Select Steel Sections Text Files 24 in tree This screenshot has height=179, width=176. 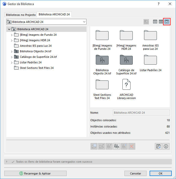click(46, 68)
